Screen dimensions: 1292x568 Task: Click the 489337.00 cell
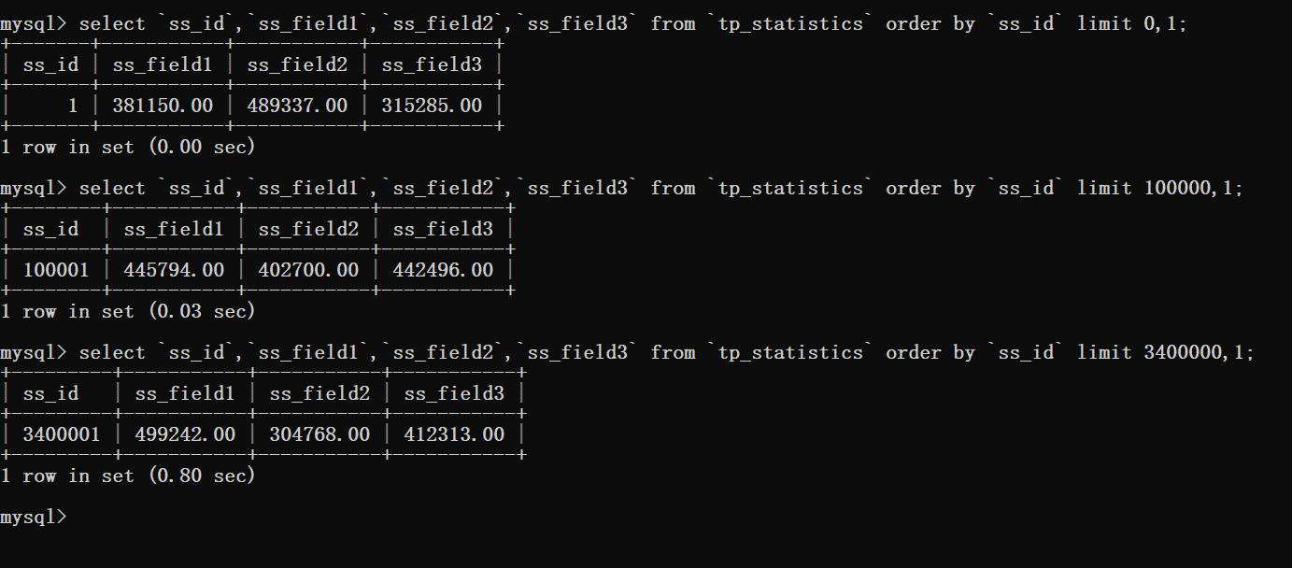pos(297,106)
